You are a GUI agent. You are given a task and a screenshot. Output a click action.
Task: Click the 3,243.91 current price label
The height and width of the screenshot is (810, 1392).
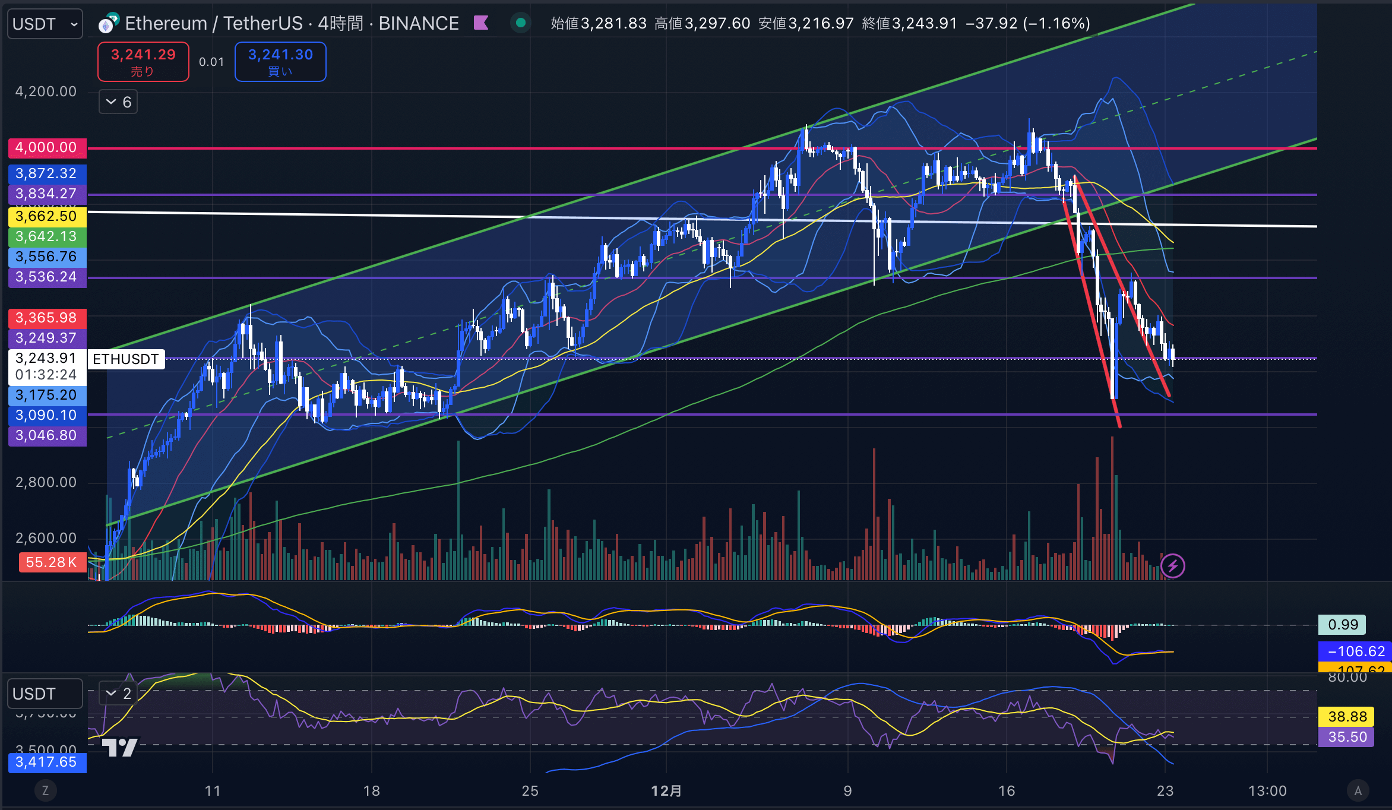pyautogui.click(x=47, y=358)
